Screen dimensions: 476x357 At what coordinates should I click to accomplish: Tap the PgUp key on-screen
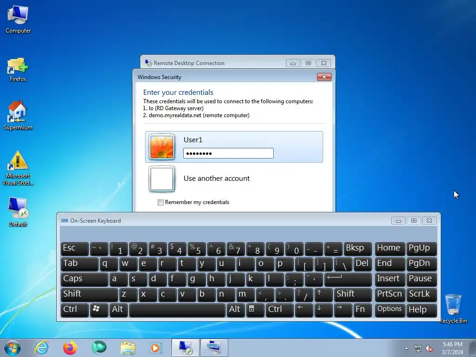(422, 249)
